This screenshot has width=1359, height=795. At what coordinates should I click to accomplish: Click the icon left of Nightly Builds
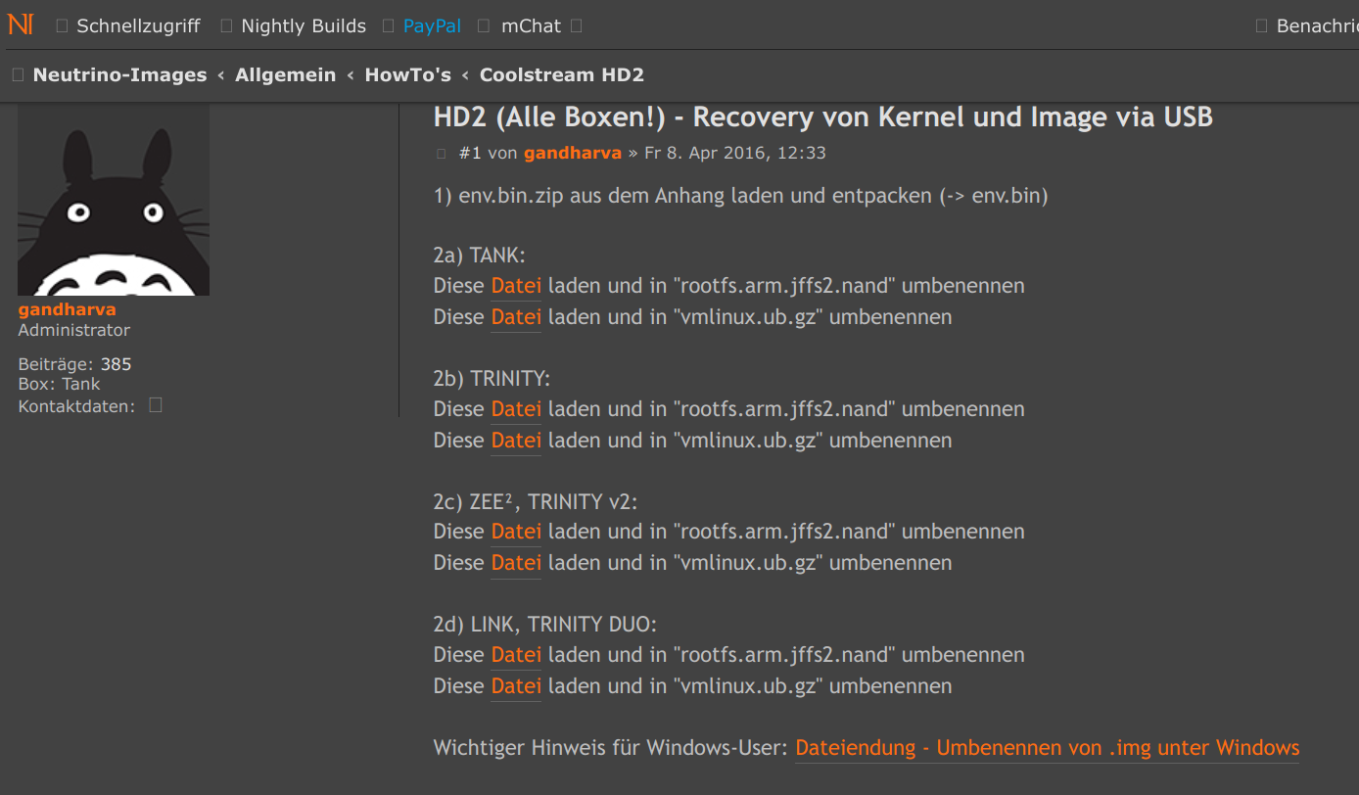pos(227,26)
